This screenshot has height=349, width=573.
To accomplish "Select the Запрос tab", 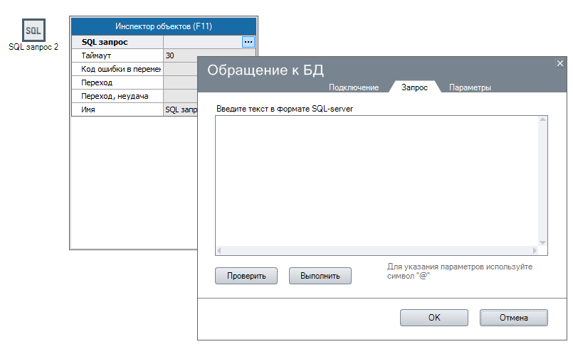I will coord(414,87).
